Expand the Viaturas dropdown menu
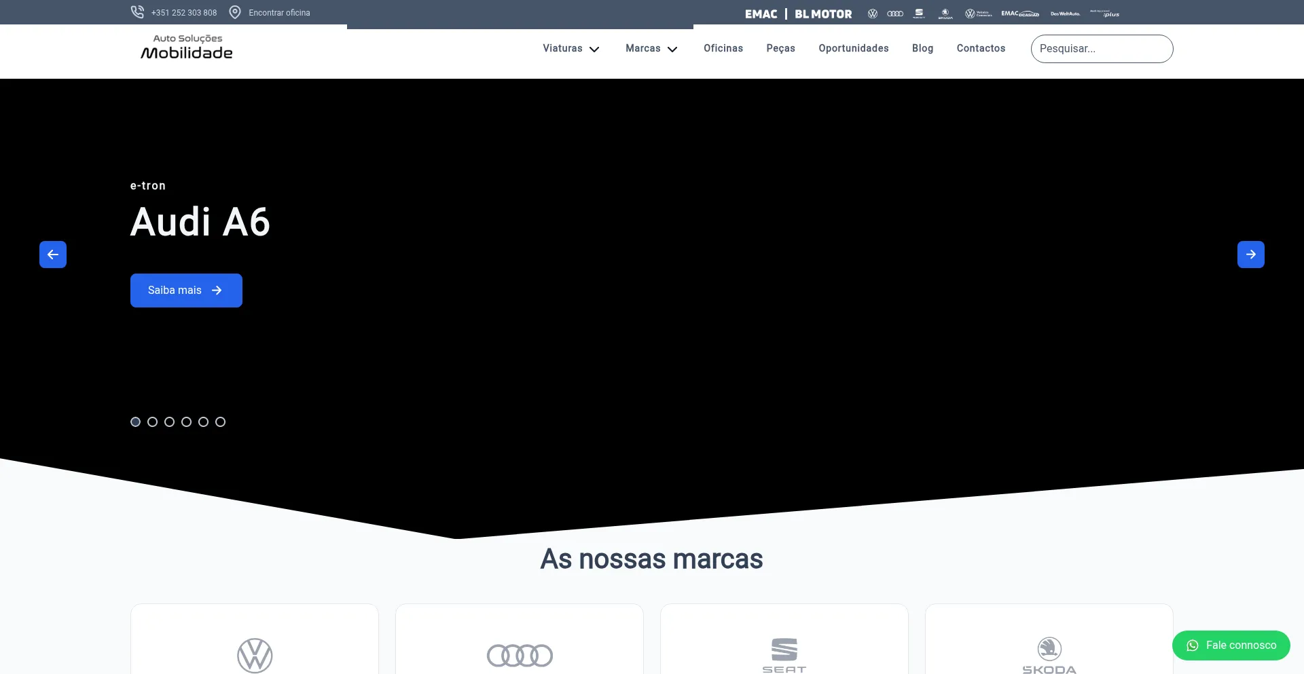The height and width of the screenshot is (674, 1304). click(x=570, y=48)
